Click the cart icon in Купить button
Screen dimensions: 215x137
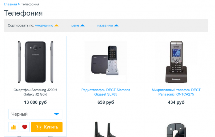pos(39,127)
